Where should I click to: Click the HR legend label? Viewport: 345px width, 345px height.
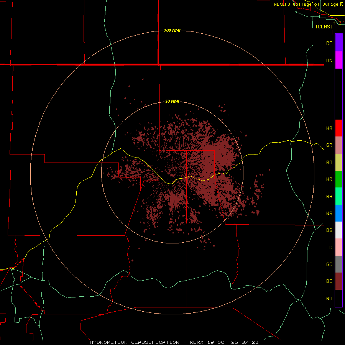click(x=329, y=179)
